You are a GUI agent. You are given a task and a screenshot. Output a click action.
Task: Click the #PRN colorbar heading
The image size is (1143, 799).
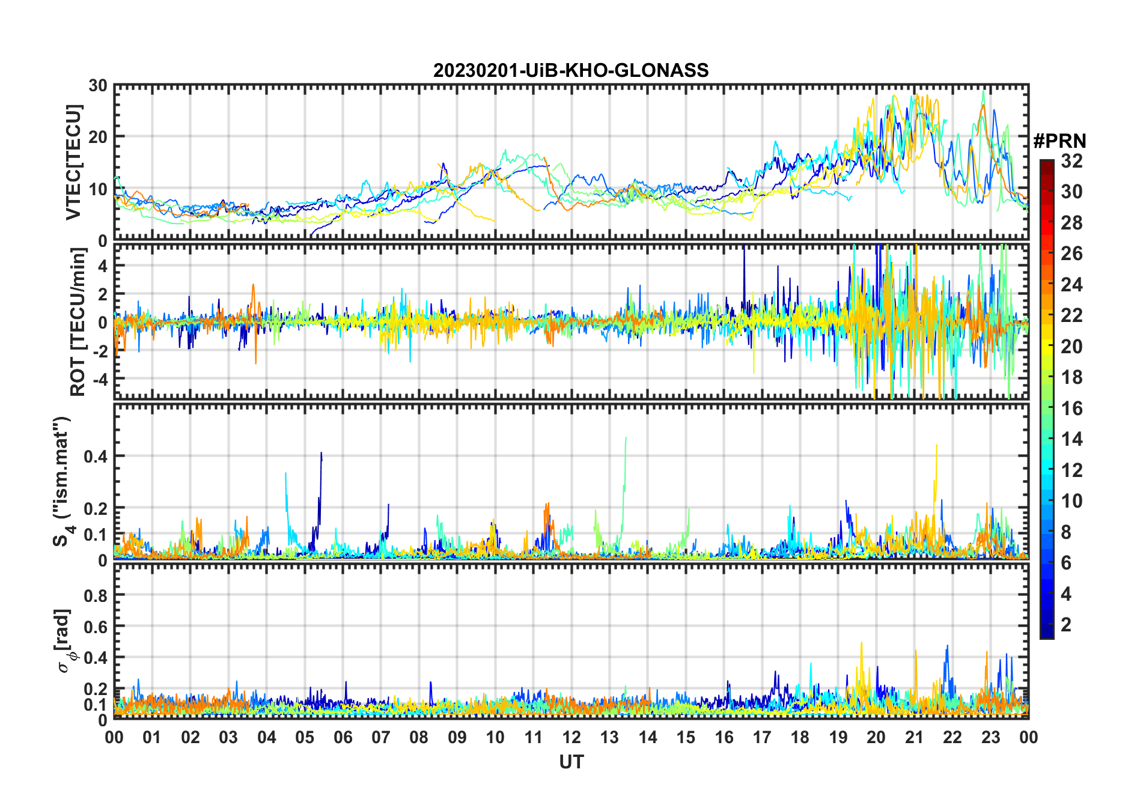coord(1060,141)
